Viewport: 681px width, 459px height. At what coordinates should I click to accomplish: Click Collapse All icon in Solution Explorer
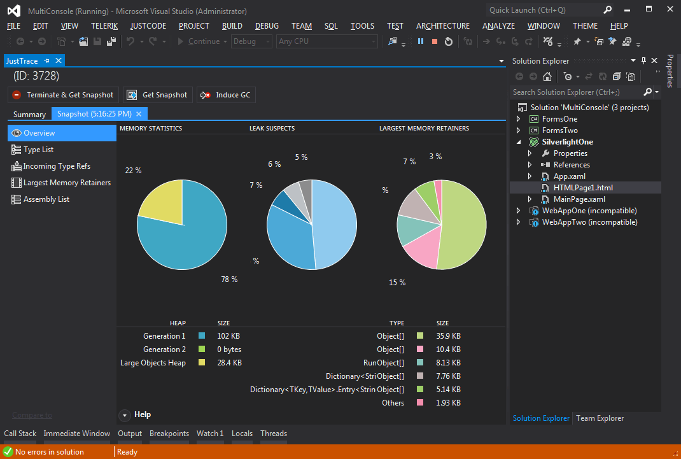617,76
